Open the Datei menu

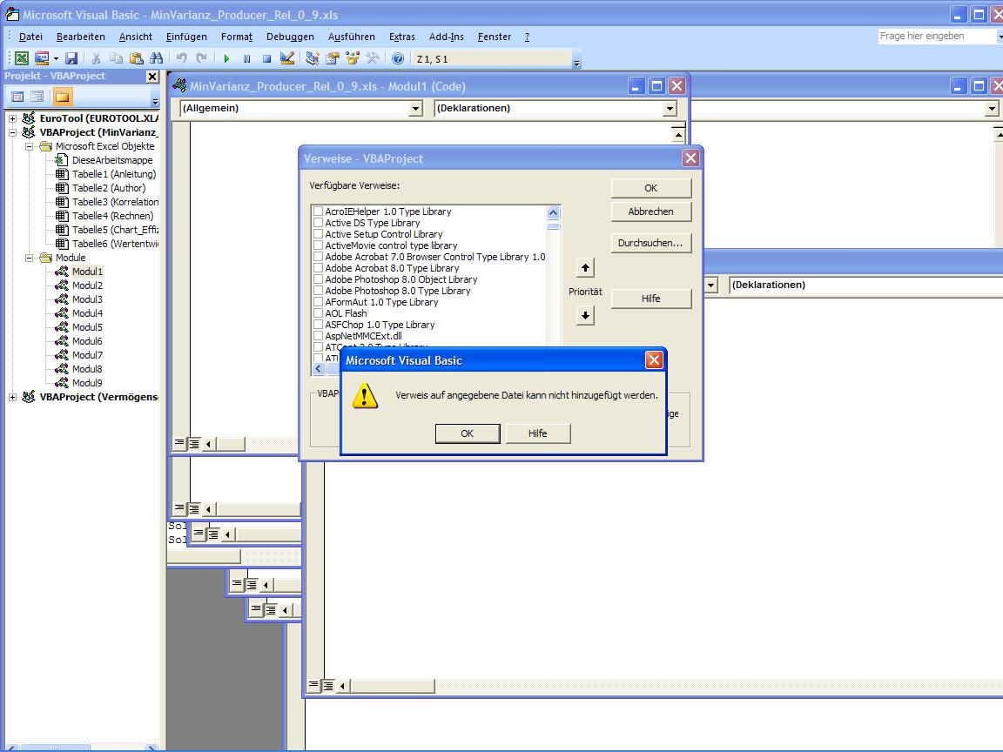pyautogui.click(x=30, y=37)
